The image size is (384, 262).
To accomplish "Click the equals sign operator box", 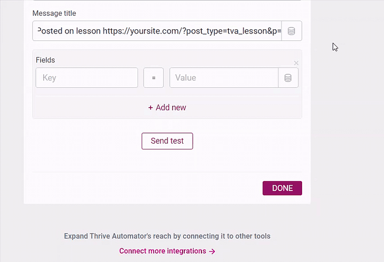I will 153,78.
